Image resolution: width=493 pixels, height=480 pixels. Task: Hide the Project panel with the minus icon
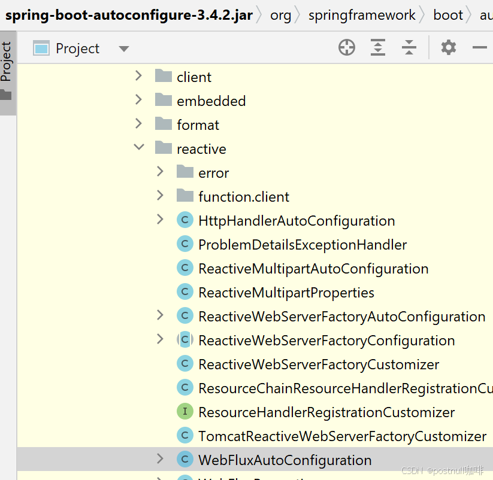click(479, 48)
